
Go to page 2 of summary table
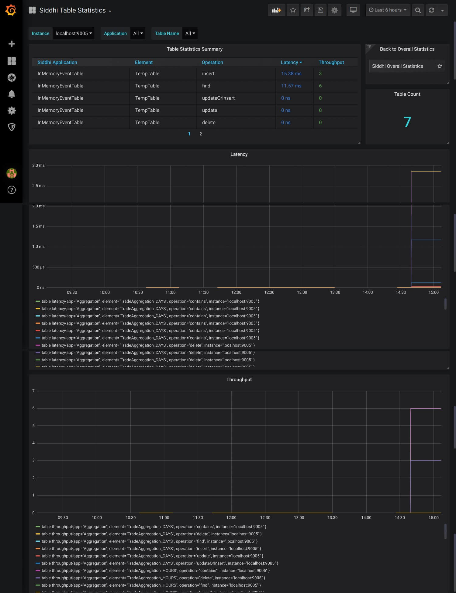point(201,134)
